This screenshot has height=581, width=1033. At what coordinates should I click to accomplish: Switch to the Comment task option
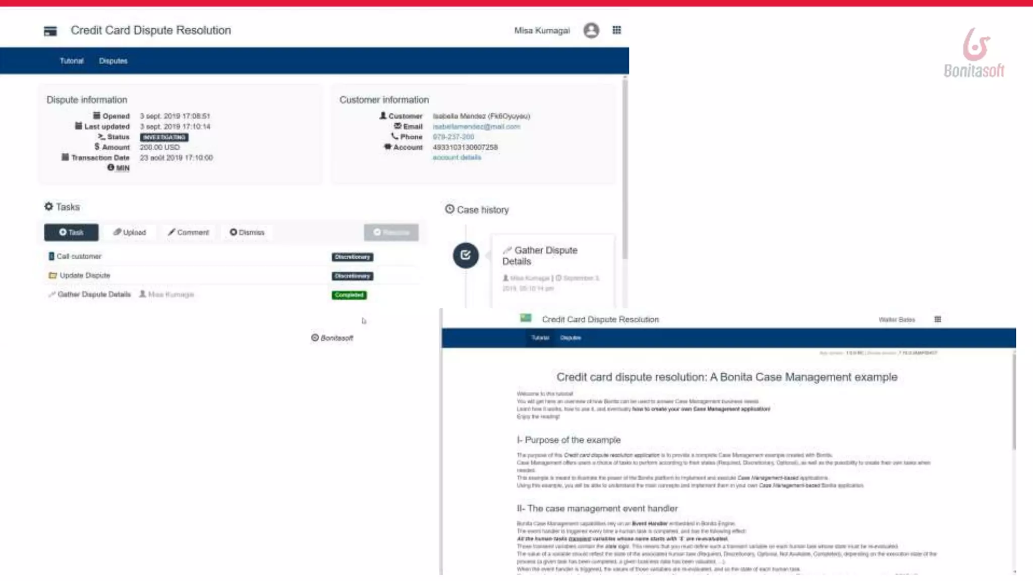tap(188, 233)
